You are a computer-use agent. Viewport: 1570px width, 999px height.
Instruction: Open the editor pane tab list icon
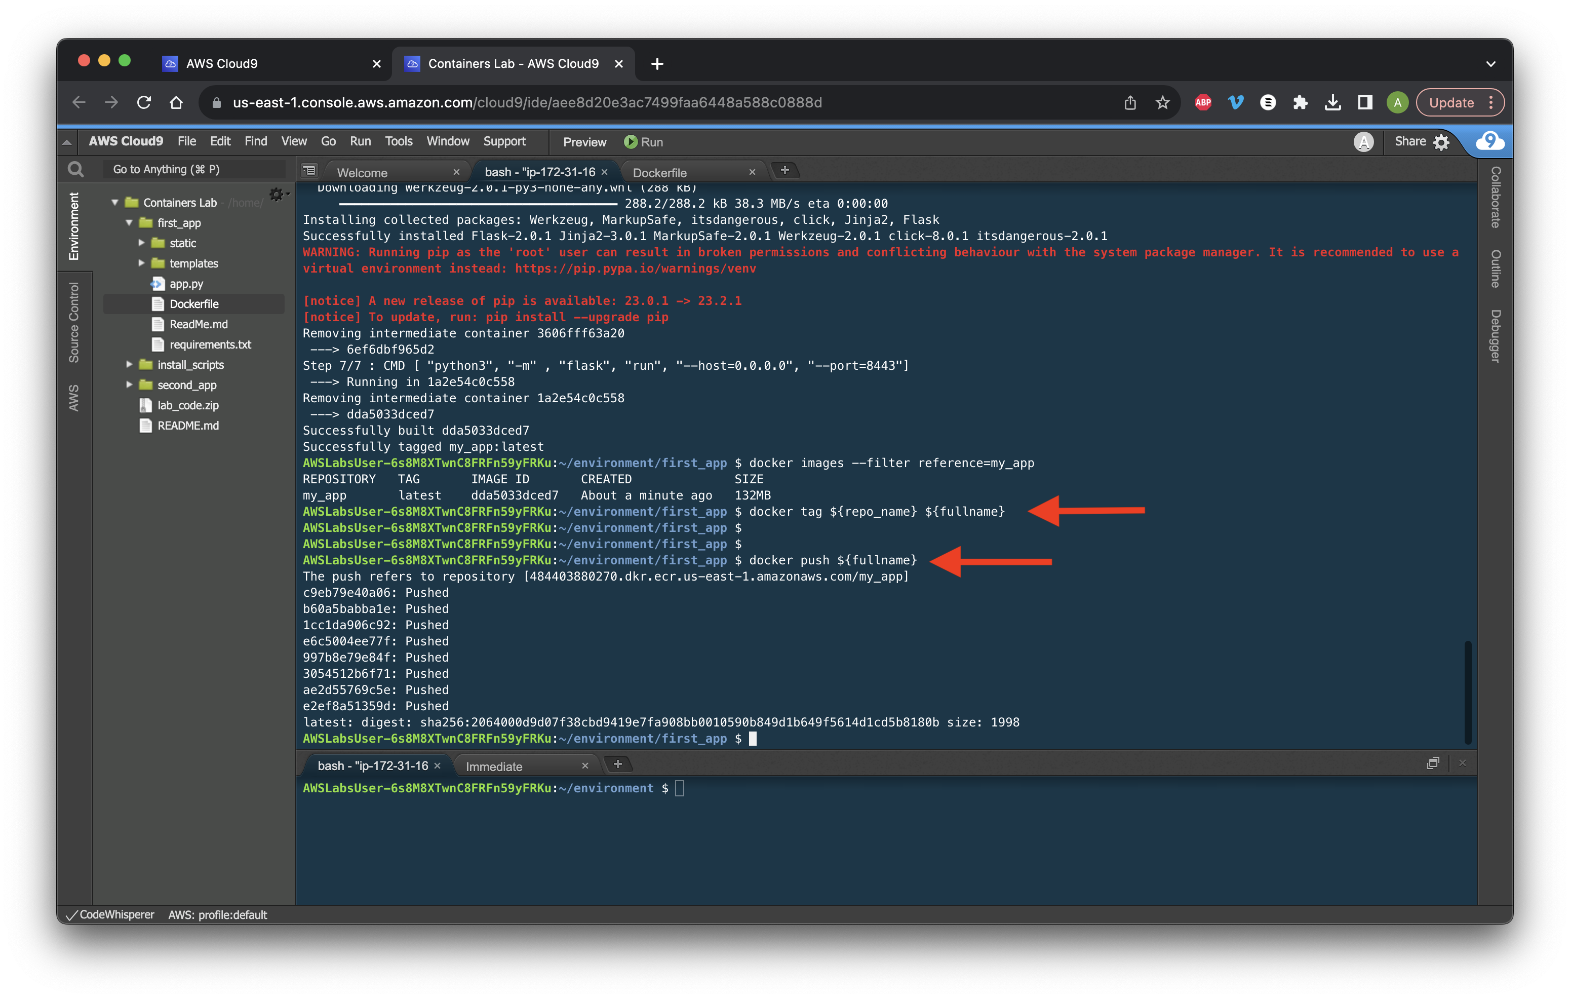[309, 171]
